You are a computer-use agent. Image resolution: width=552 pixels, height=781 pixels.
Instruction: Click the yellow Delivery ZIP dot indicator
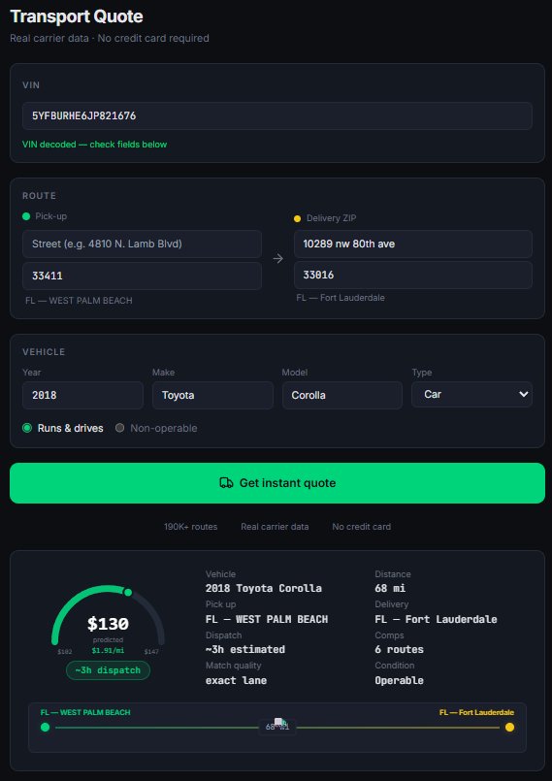[x=298, y=218]
